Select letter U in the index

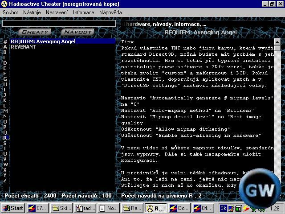pyautogui.click(x=5, y=154)
